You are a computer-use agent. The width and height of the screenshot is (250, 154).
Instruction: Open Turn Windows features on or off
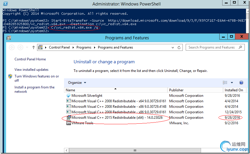(37, 78)
